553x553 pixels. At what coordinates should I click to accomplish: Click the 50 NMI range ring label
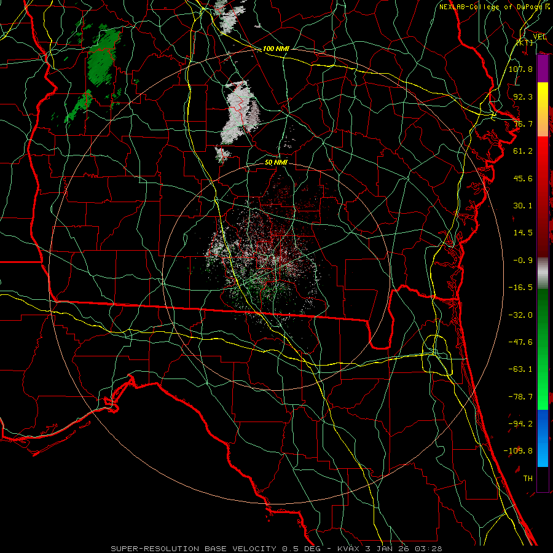[276, 162]
